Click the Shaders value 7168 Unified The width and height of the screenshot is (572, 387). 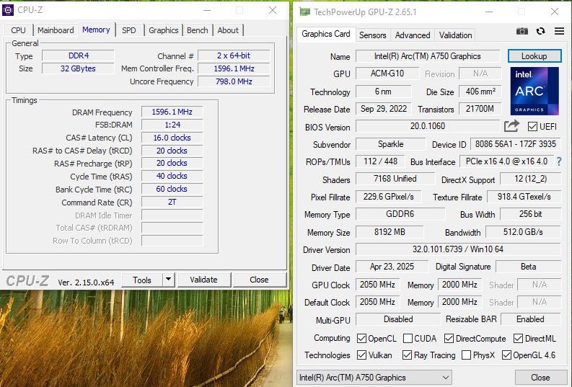pyautogui.click(x=395, y=179)
